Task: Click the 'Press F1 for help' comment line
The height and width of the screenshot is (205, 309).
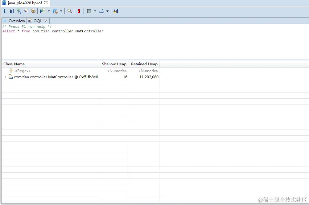Action: tap(27, 27)
